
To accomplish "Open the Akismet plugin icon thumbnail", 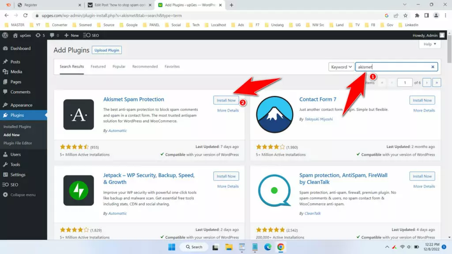I will click(79, 115).
